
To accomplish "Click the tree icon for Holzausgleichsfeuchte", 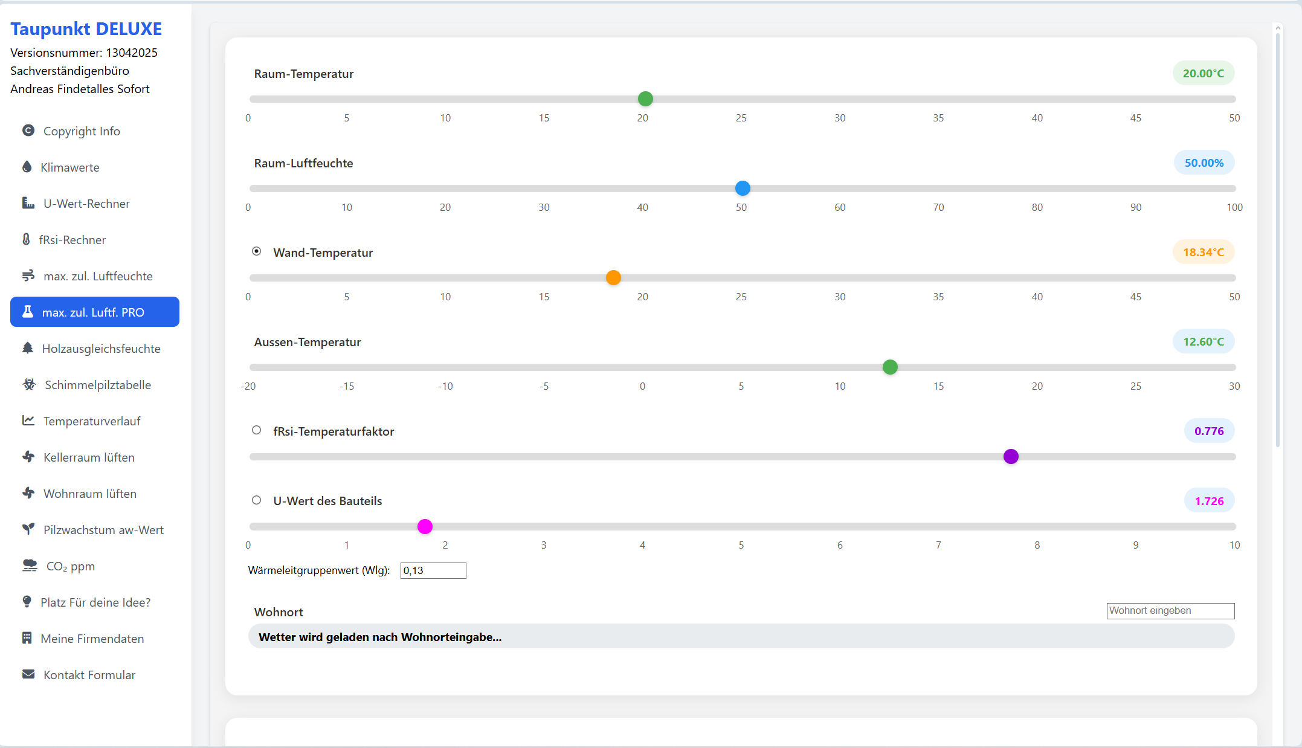I will pyautogui.click(x=28, y=348).
